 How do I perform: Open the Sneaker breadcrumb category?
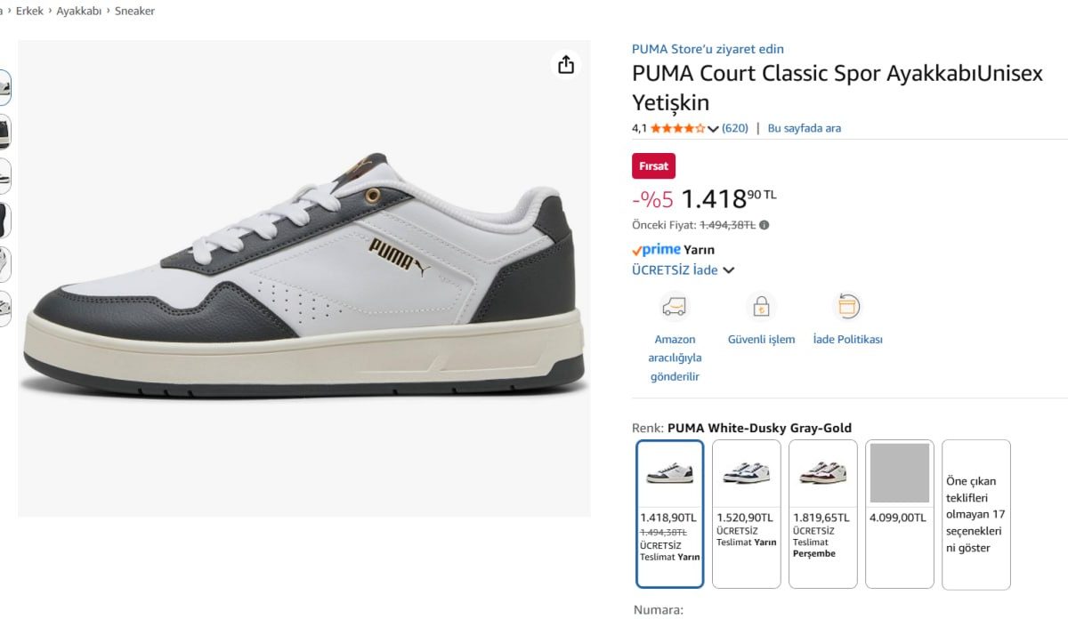tap(134, 11)
